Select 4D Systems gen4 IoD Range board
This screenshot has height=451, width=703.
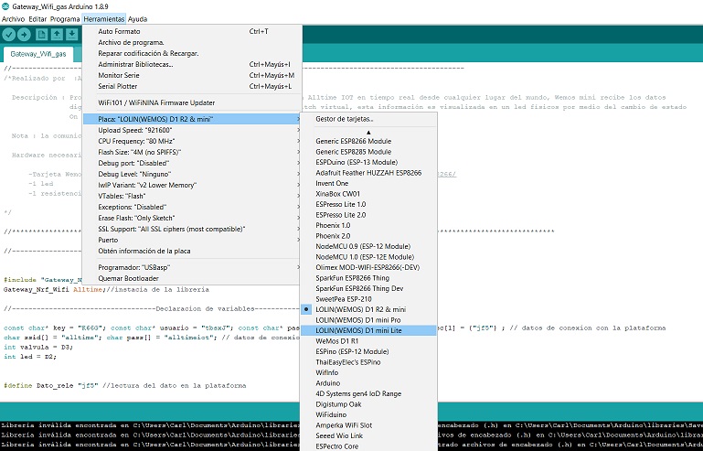pyautogui.click(x=368, y=393)
